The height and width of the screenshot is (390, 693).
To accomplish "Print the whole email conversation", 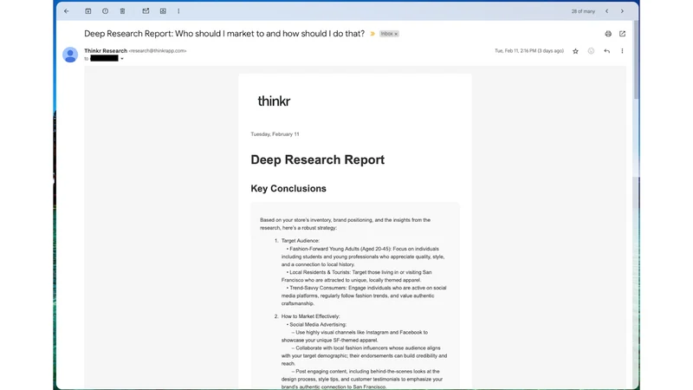I will tap(608, 34).
